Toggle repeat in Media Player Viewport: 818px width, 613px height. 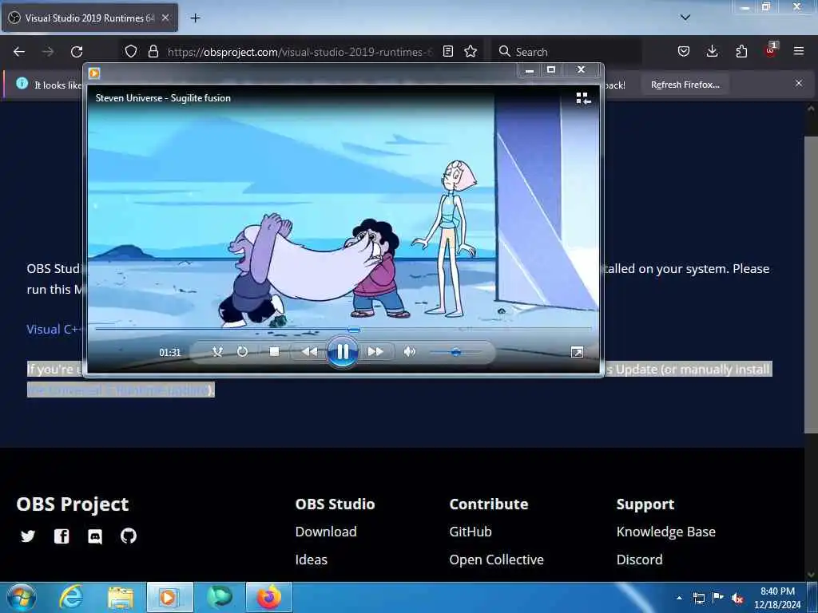(242, 352)
